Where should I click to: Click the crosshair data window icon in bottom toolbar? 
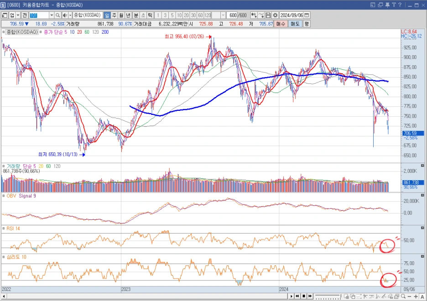346,296
